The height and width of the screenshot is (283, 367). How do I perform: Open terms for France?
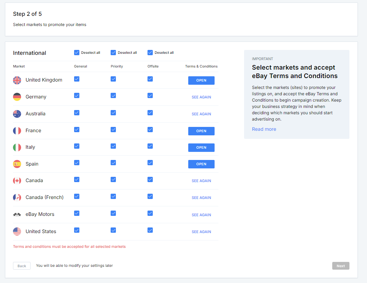[x=201, y=131]
